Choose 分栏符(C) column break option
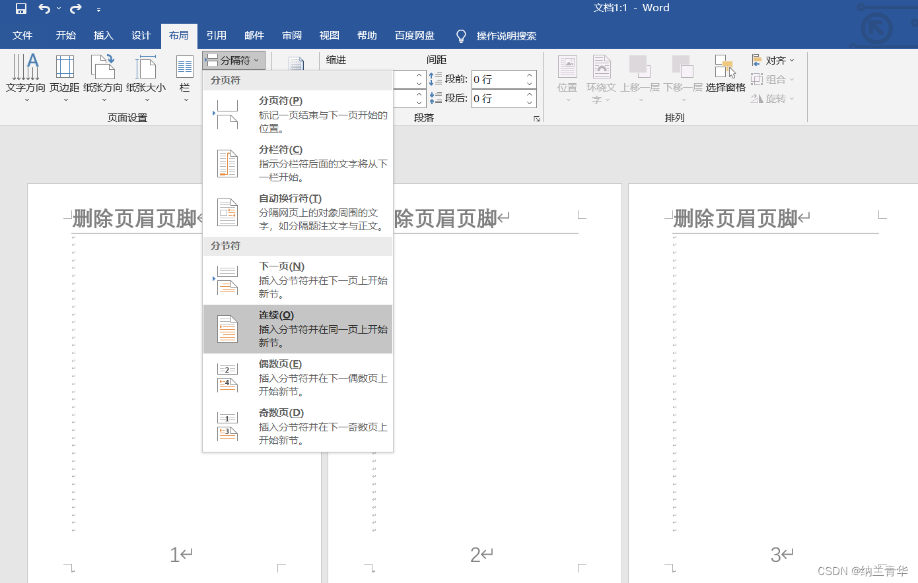This screenshot has height=583, width=918. point(298,163)
